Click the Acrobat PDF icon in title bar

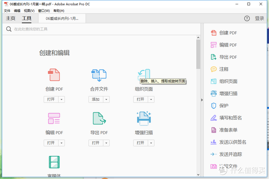6,4
